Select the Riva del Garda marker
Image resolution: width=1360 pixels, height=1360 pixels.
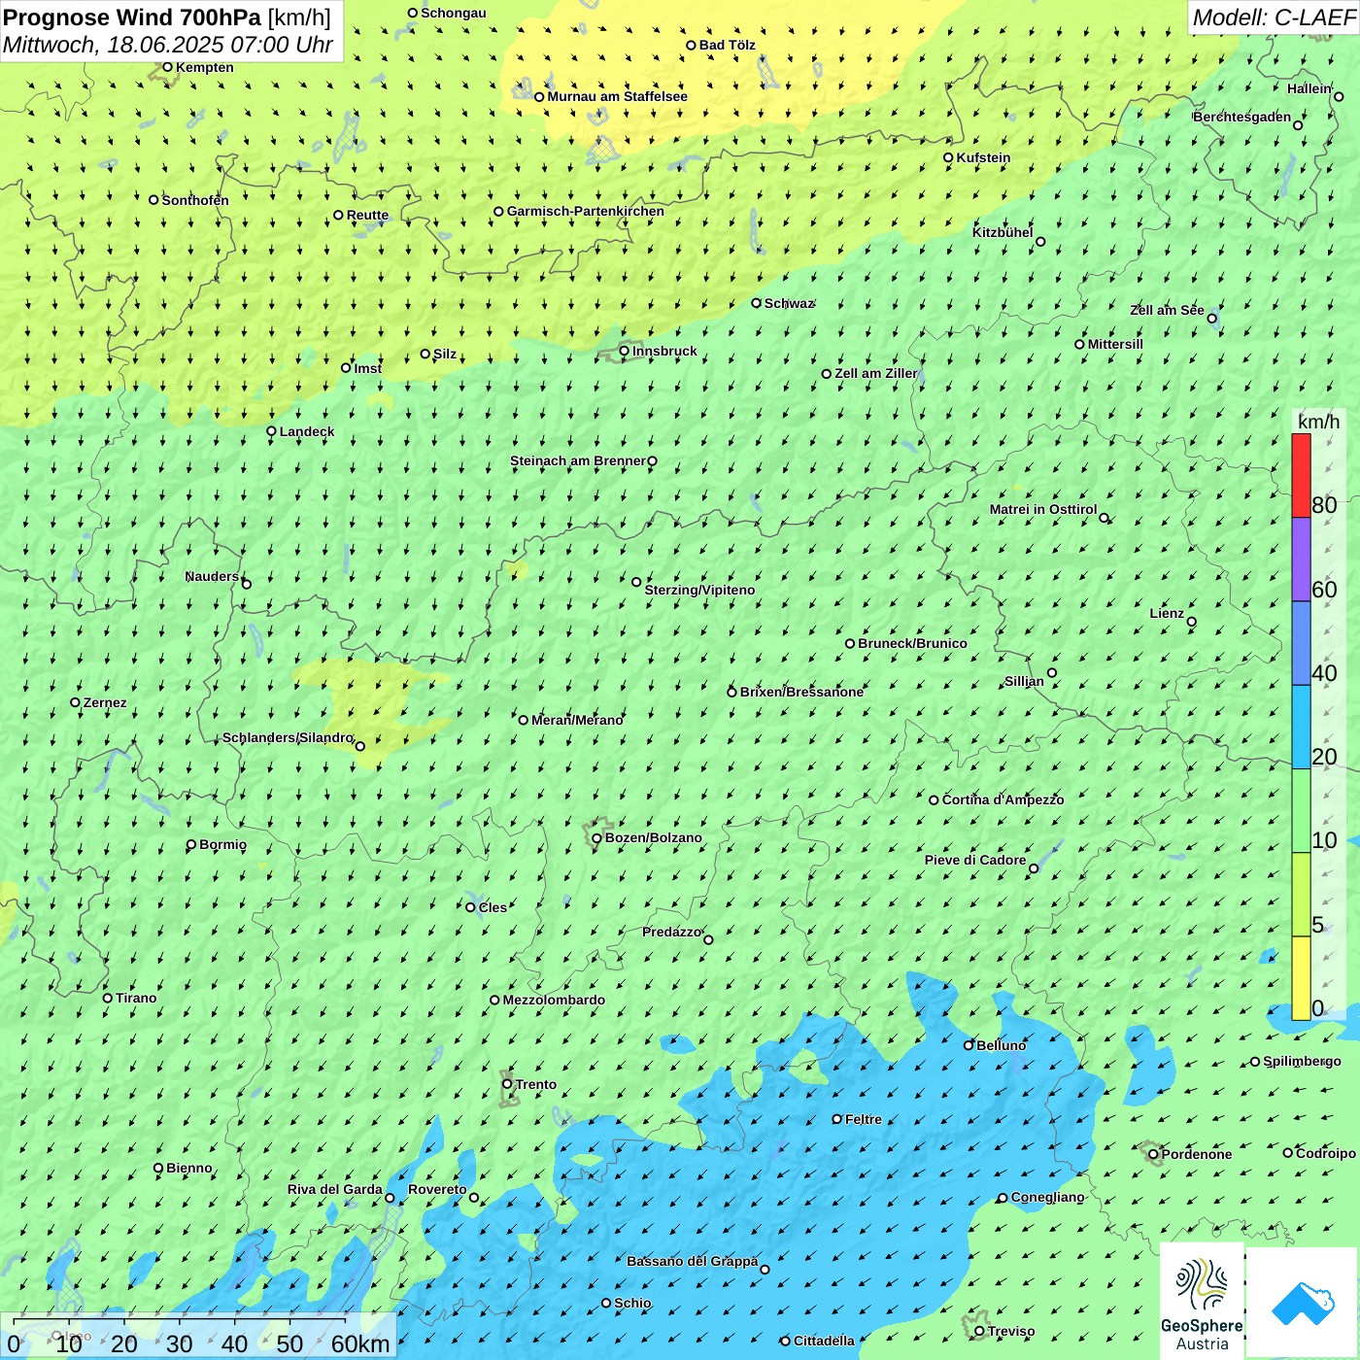coord(390,1198)
